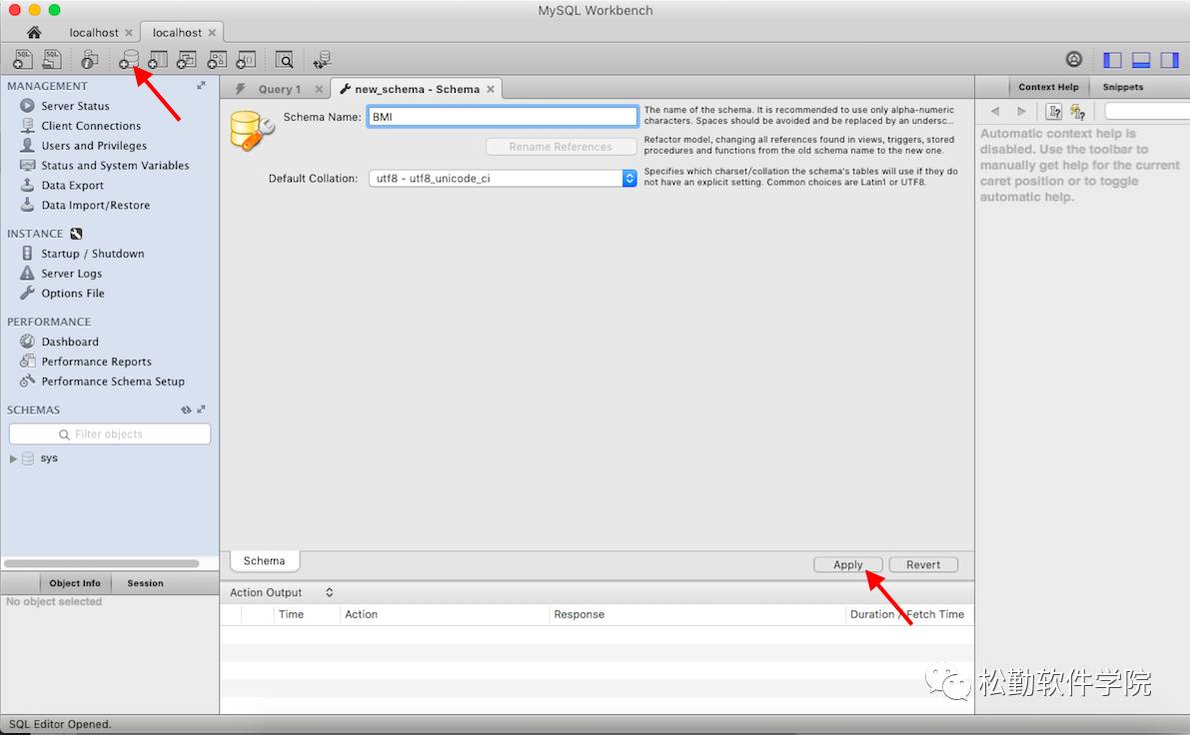Open Workbench preferences circular icon
This screenshot has height=735, width=1190.
(1074, 59)
